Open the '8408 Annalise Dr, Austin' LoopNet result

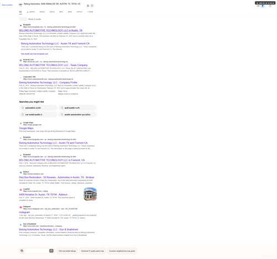[44, 195]
